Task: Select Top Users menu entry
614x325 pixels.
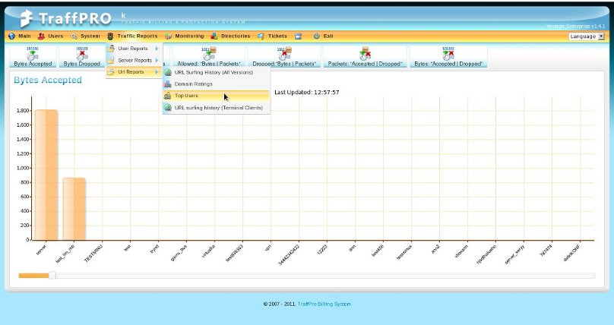Action: [186, 96]
